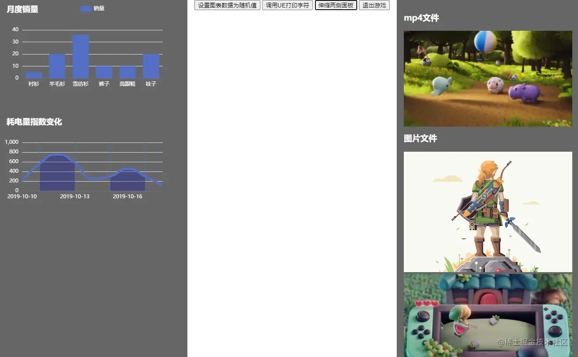Click the 图片文件 heading
578x357 pixels.
point(421,138)
